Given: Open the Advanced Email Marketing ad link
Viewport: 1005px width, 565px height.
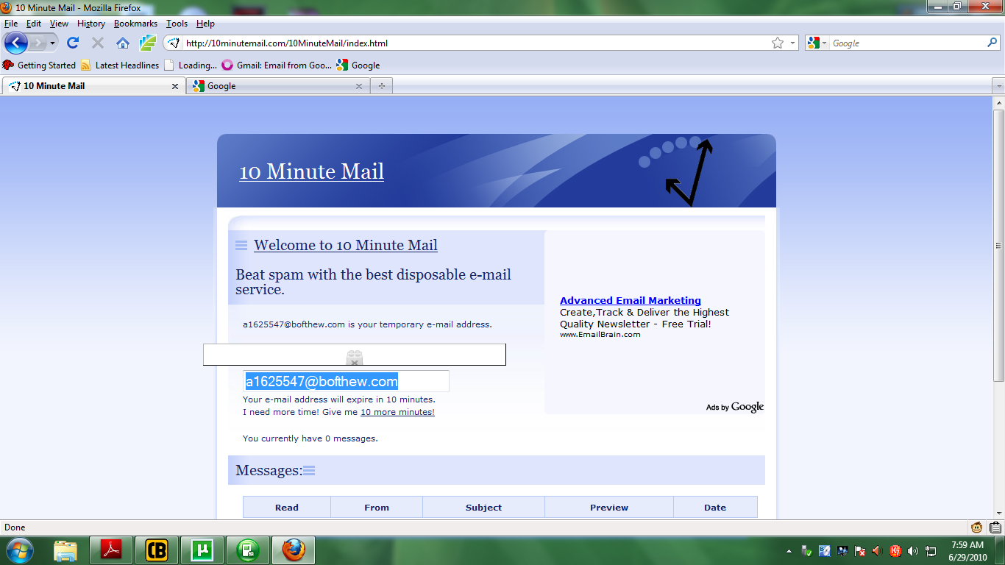Looking at the screenshot, I should [630, 300].
